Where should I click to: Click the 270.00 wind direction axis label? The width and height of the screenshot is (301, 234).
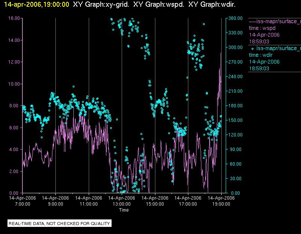point(235,62)
